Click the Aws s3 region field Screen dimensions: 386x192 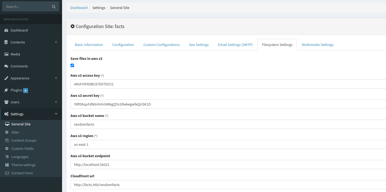[x=228, y=144]
